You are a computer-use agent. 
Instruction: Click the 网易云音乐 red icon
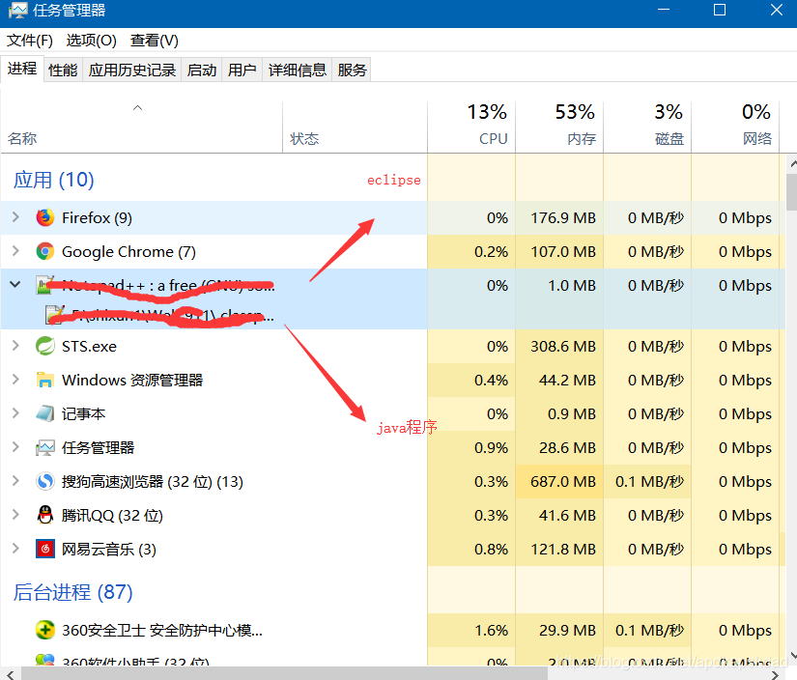tap(44, 549)
